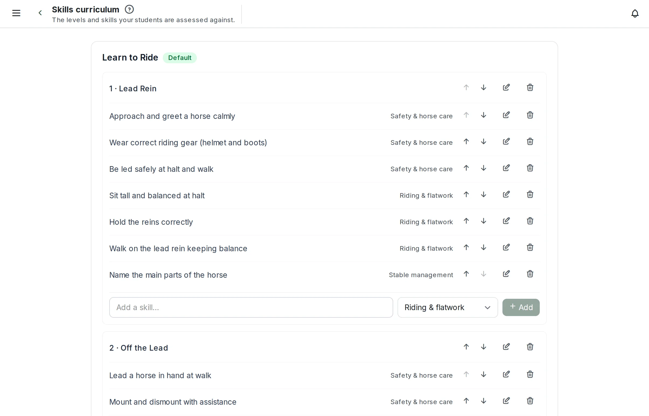Edit 'Name the main parts of the horse'
Viewport: 649px width, 416px height.
(506, 274)
